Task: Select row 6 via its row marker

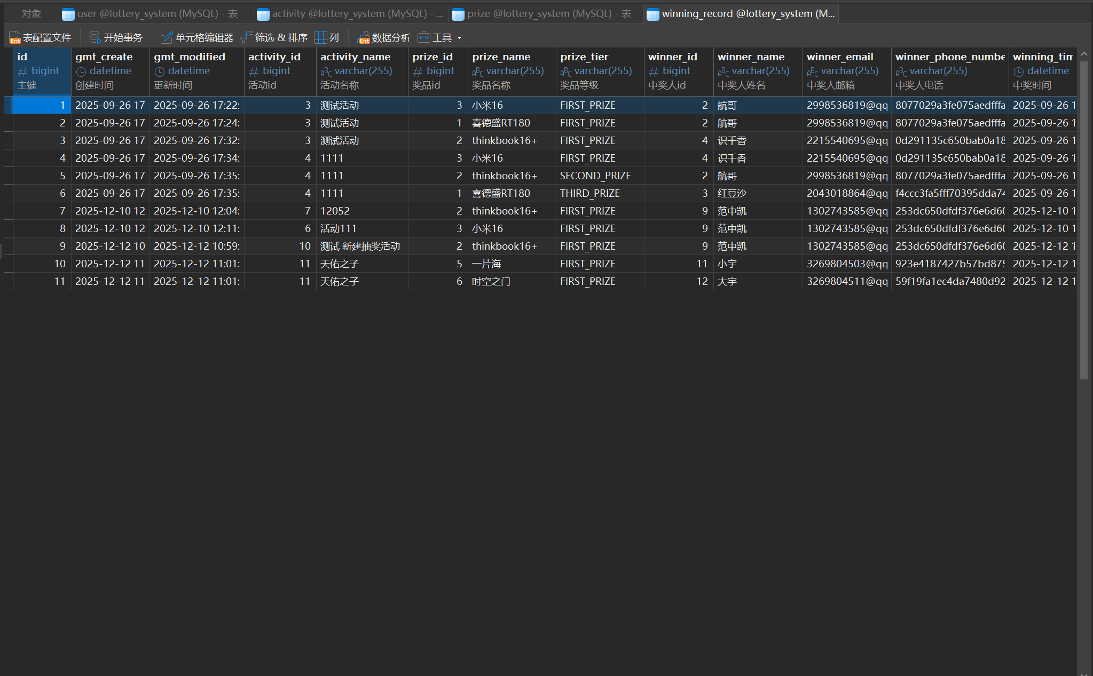Action: pyautogui.click(x=9, y=193)
